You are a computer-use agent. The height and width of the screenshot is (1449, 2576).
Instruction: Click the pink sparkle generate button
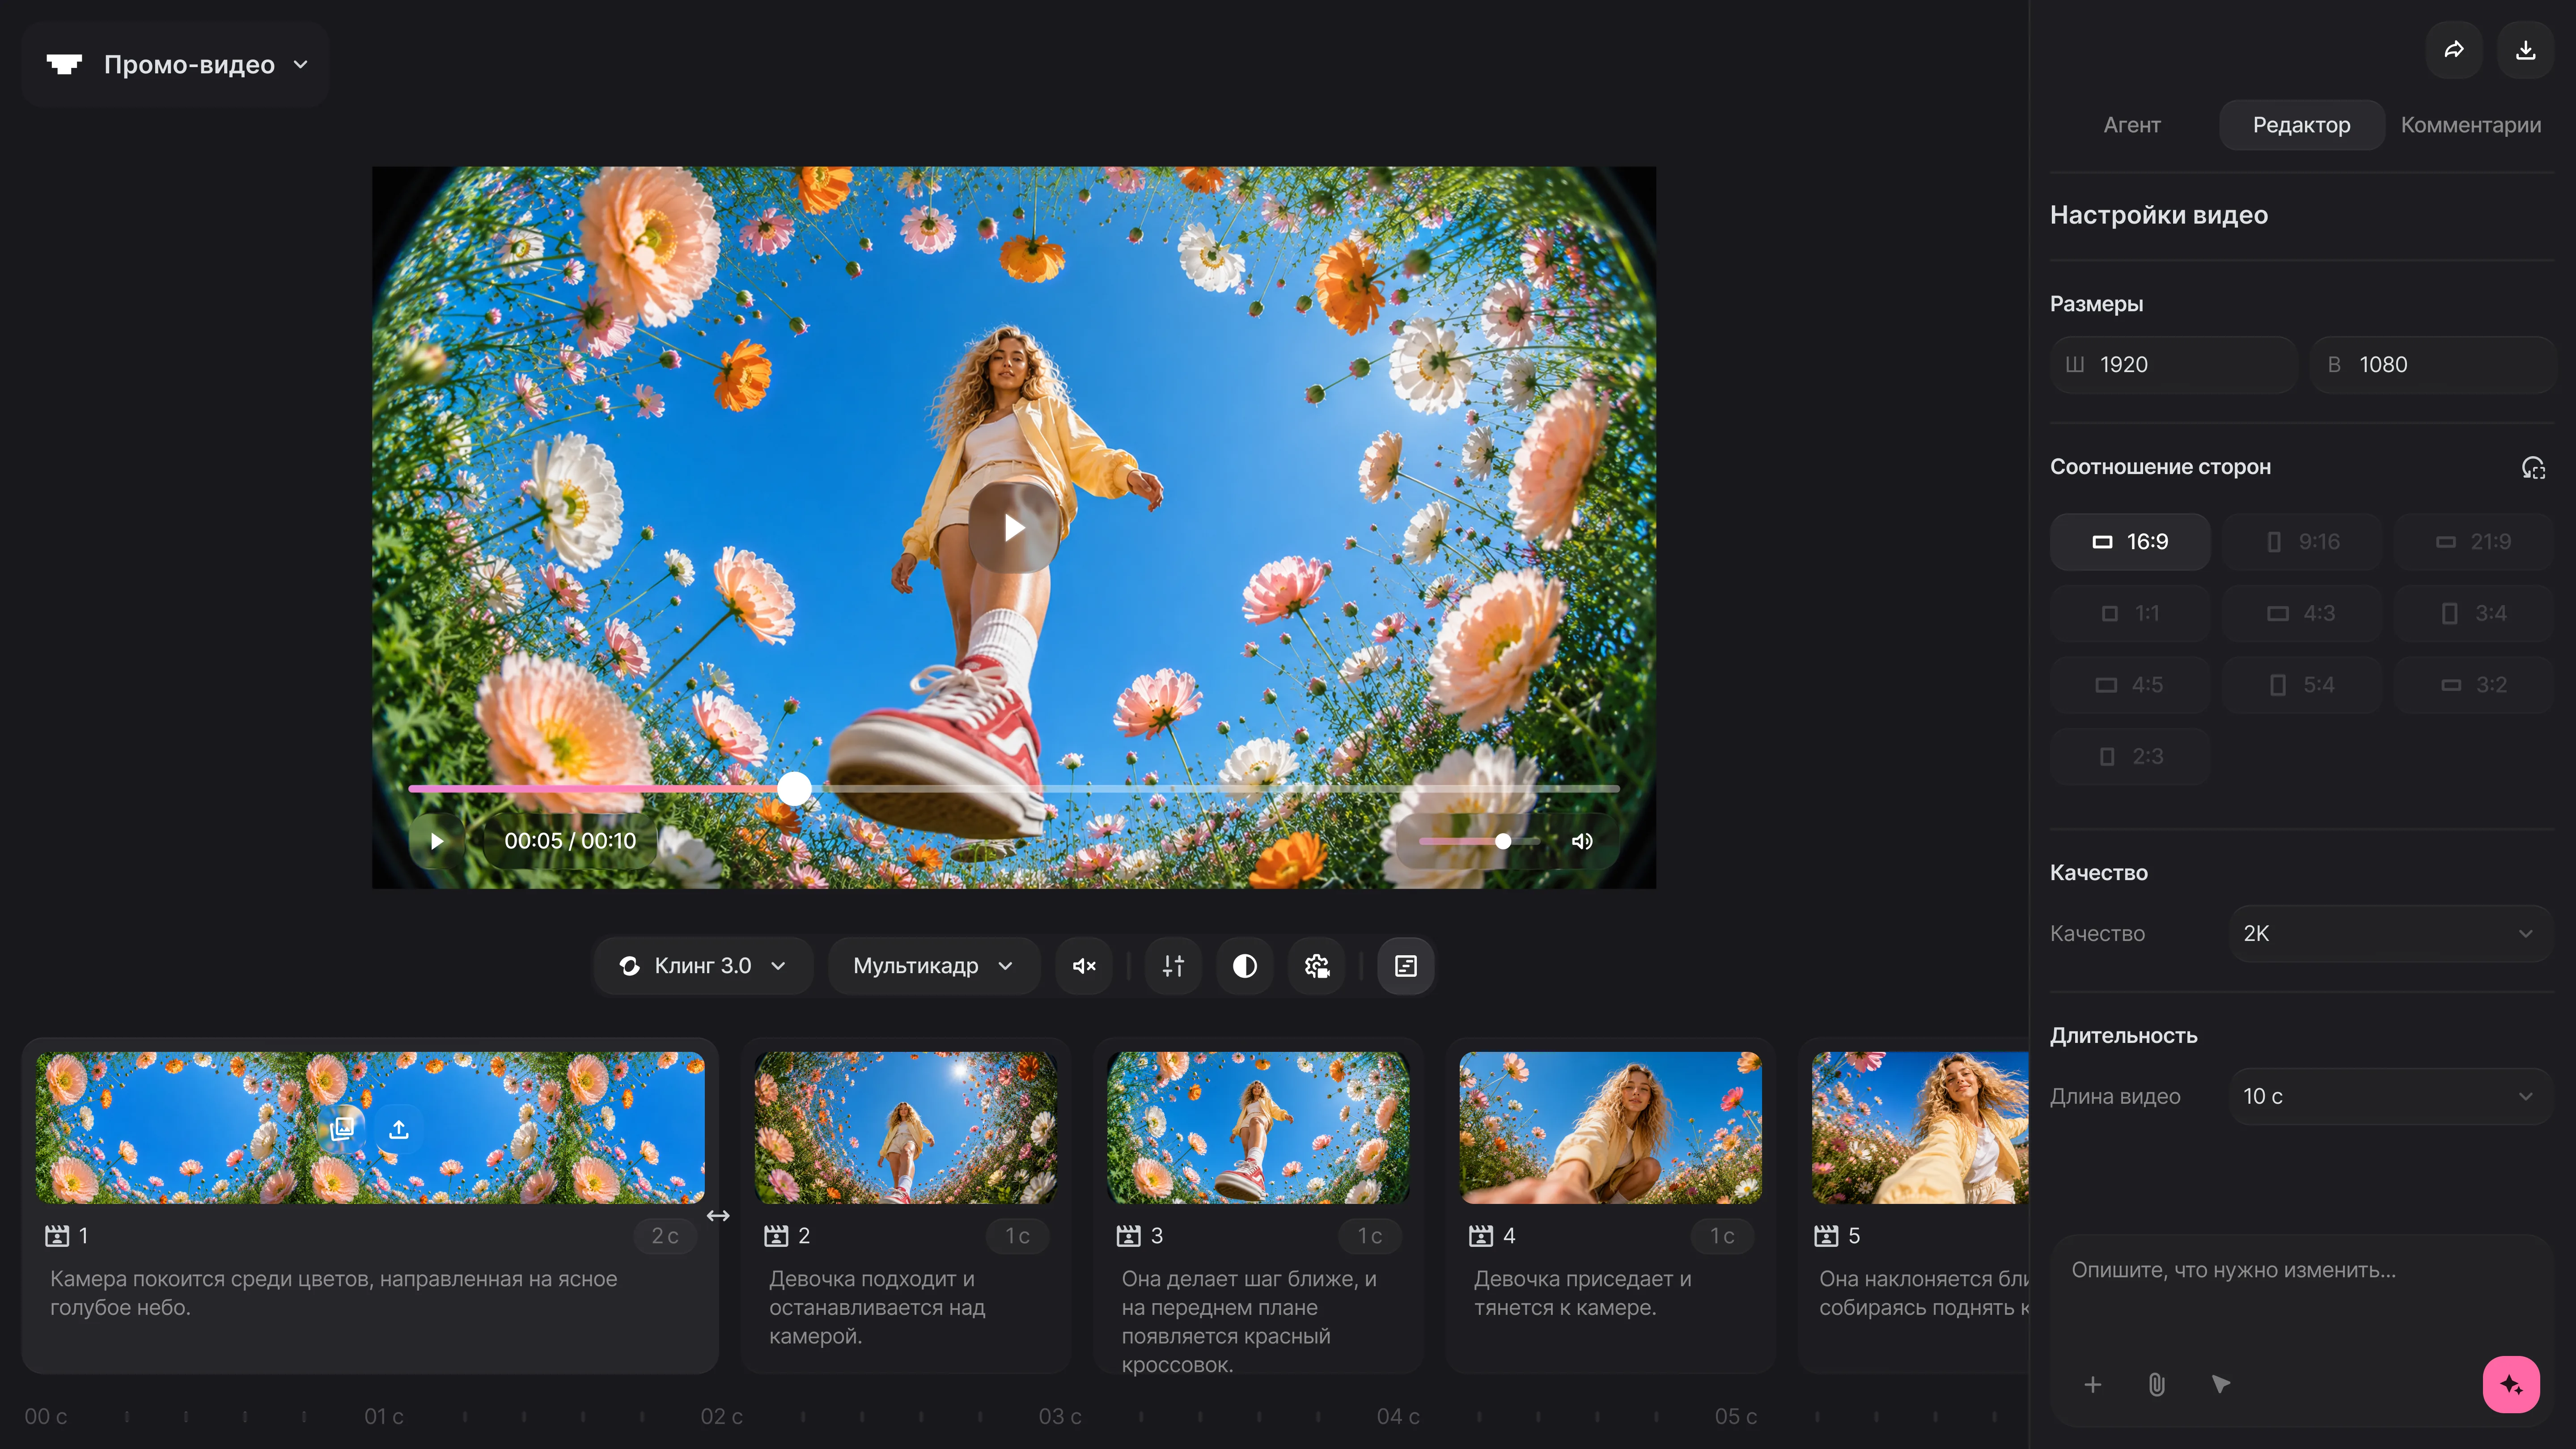(x=2511, y=1384)
